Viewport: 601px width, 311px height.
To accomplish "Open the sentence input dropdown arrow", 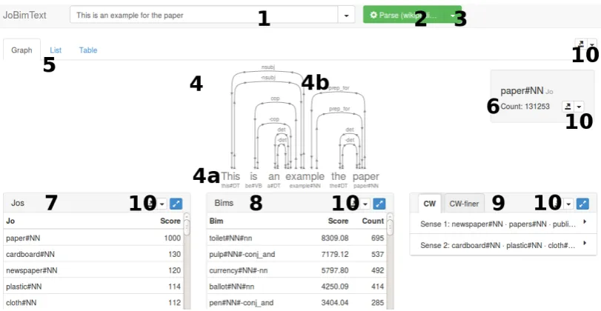I will click(x=346, y=16).
